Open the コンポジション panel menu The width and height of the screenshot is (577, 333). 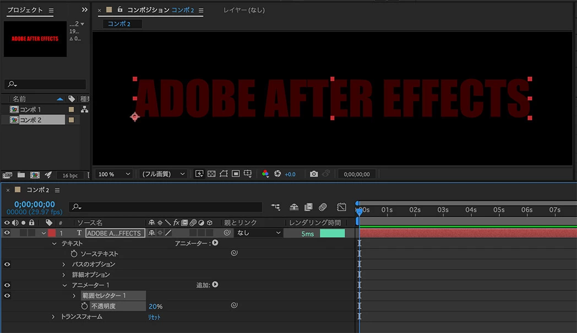point(201,10)
